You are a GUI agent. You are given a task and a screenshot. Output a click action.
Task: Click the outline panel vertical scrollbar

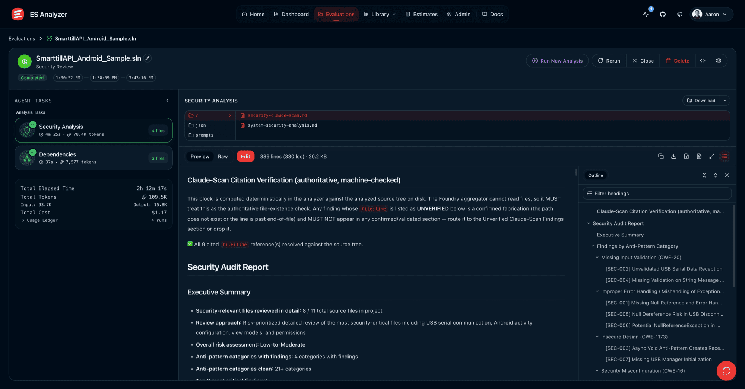point(734,246)
